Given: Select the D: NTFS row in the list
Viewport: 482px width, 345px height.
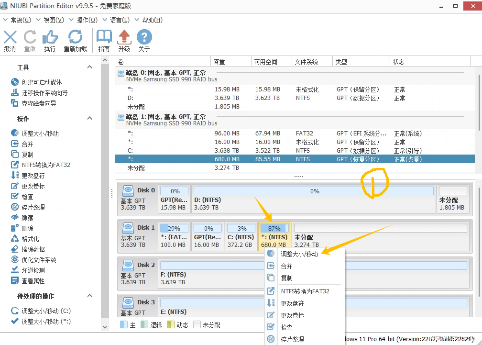Looking at the screenshot, I should click(295, 98).
